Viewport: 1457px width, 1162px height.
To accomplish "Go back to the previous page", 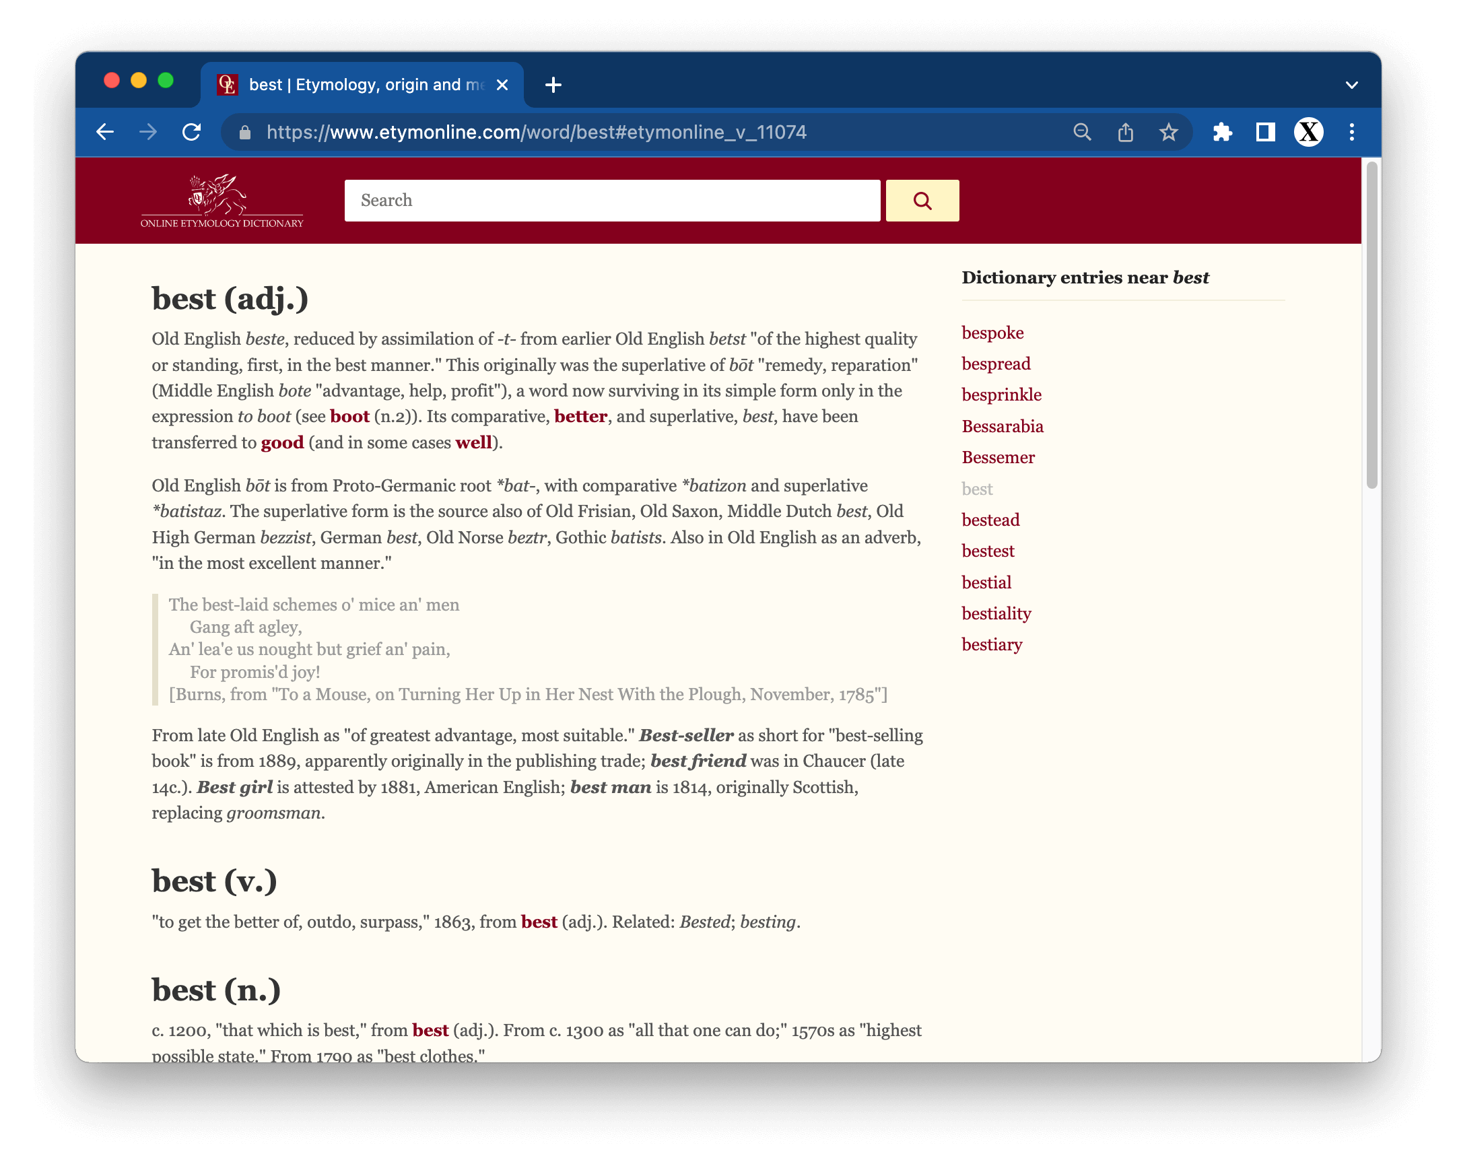I will click(105, 132).
